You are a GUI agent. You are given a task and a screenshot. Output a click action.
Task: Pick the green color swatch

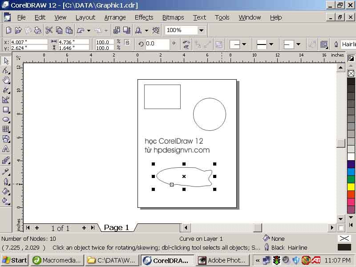[x=351, y=179]
